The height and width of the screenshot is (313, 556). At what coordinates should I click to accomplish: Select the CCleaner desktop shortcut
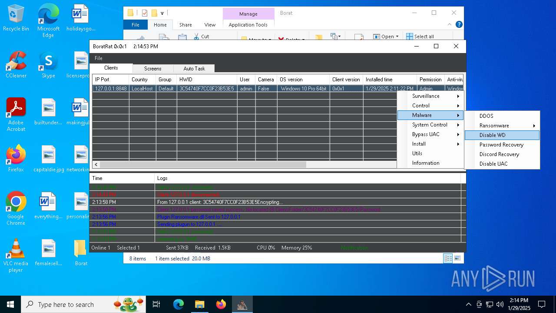[x=16, y=65]
